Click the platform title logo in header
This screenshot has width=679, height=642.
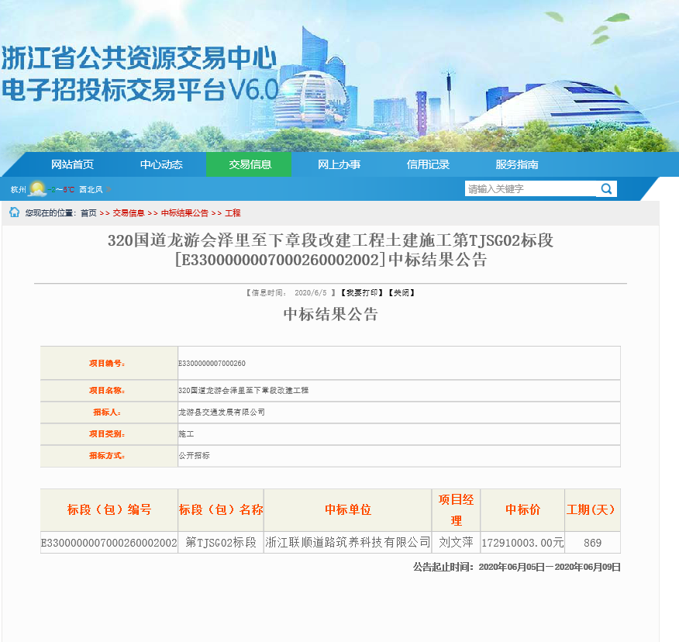pyautogui.click(x=140, y=74)
